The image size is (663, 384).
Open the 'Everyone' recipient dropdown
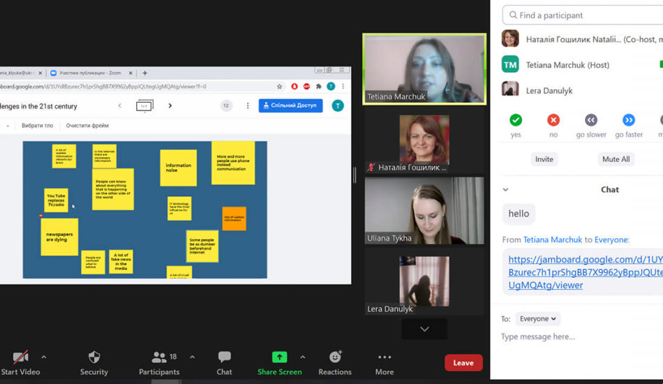(x=538, y=318)
